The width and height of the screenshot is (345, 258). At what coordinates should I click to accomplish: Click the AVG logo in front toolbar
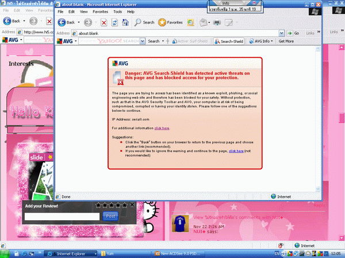tap(65, 41)
